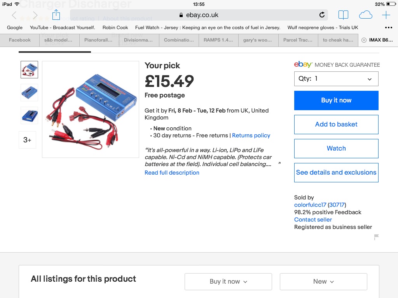
Task: Show more images via 3+ thumbnail
Action: [x=27, y=140]
